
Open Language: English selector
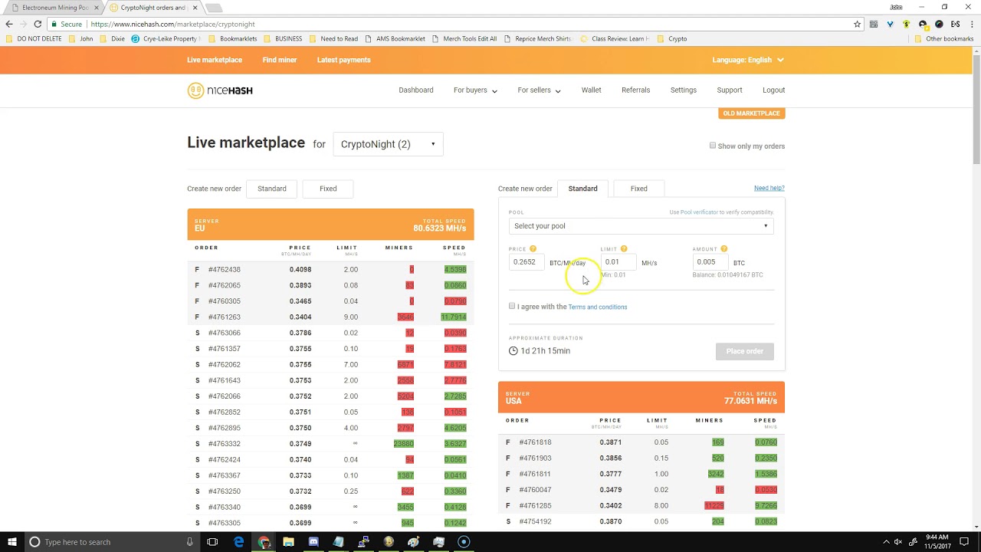click(748, 60)
